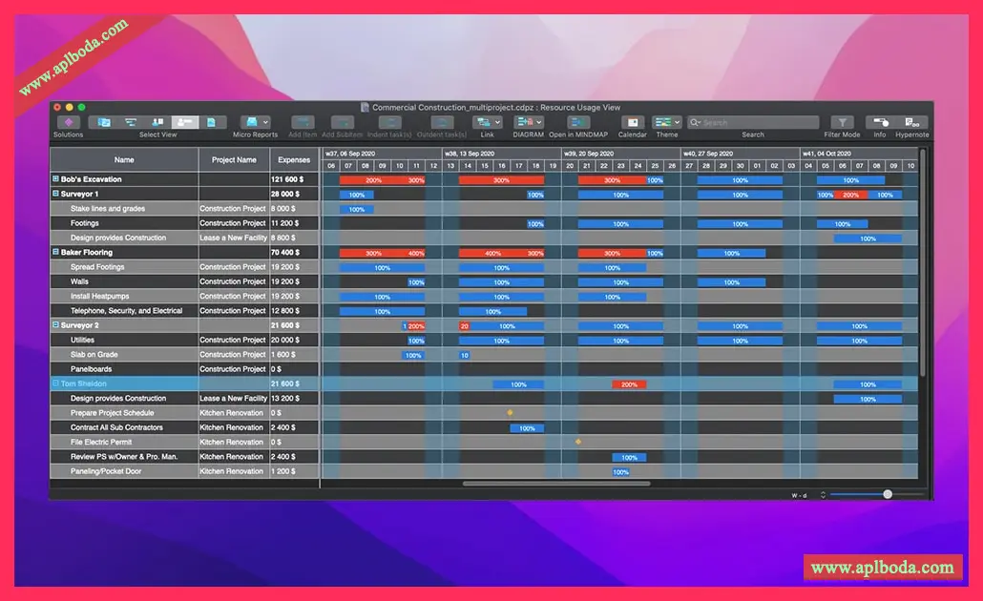This screenshot has height=601, width=983.
Task: Collapse the Surveyor 2 group
Action: 55,324
